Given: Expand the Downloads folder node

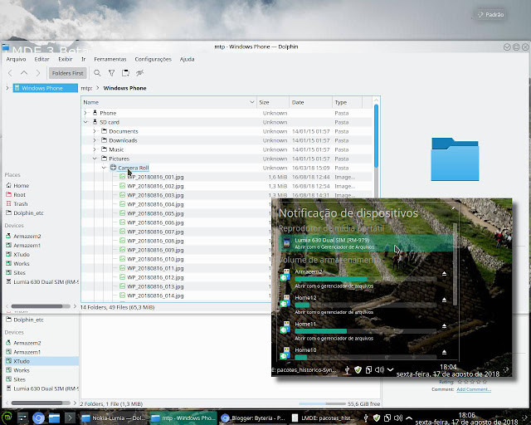Looking at the screenshot, I should tap(95, 140).
